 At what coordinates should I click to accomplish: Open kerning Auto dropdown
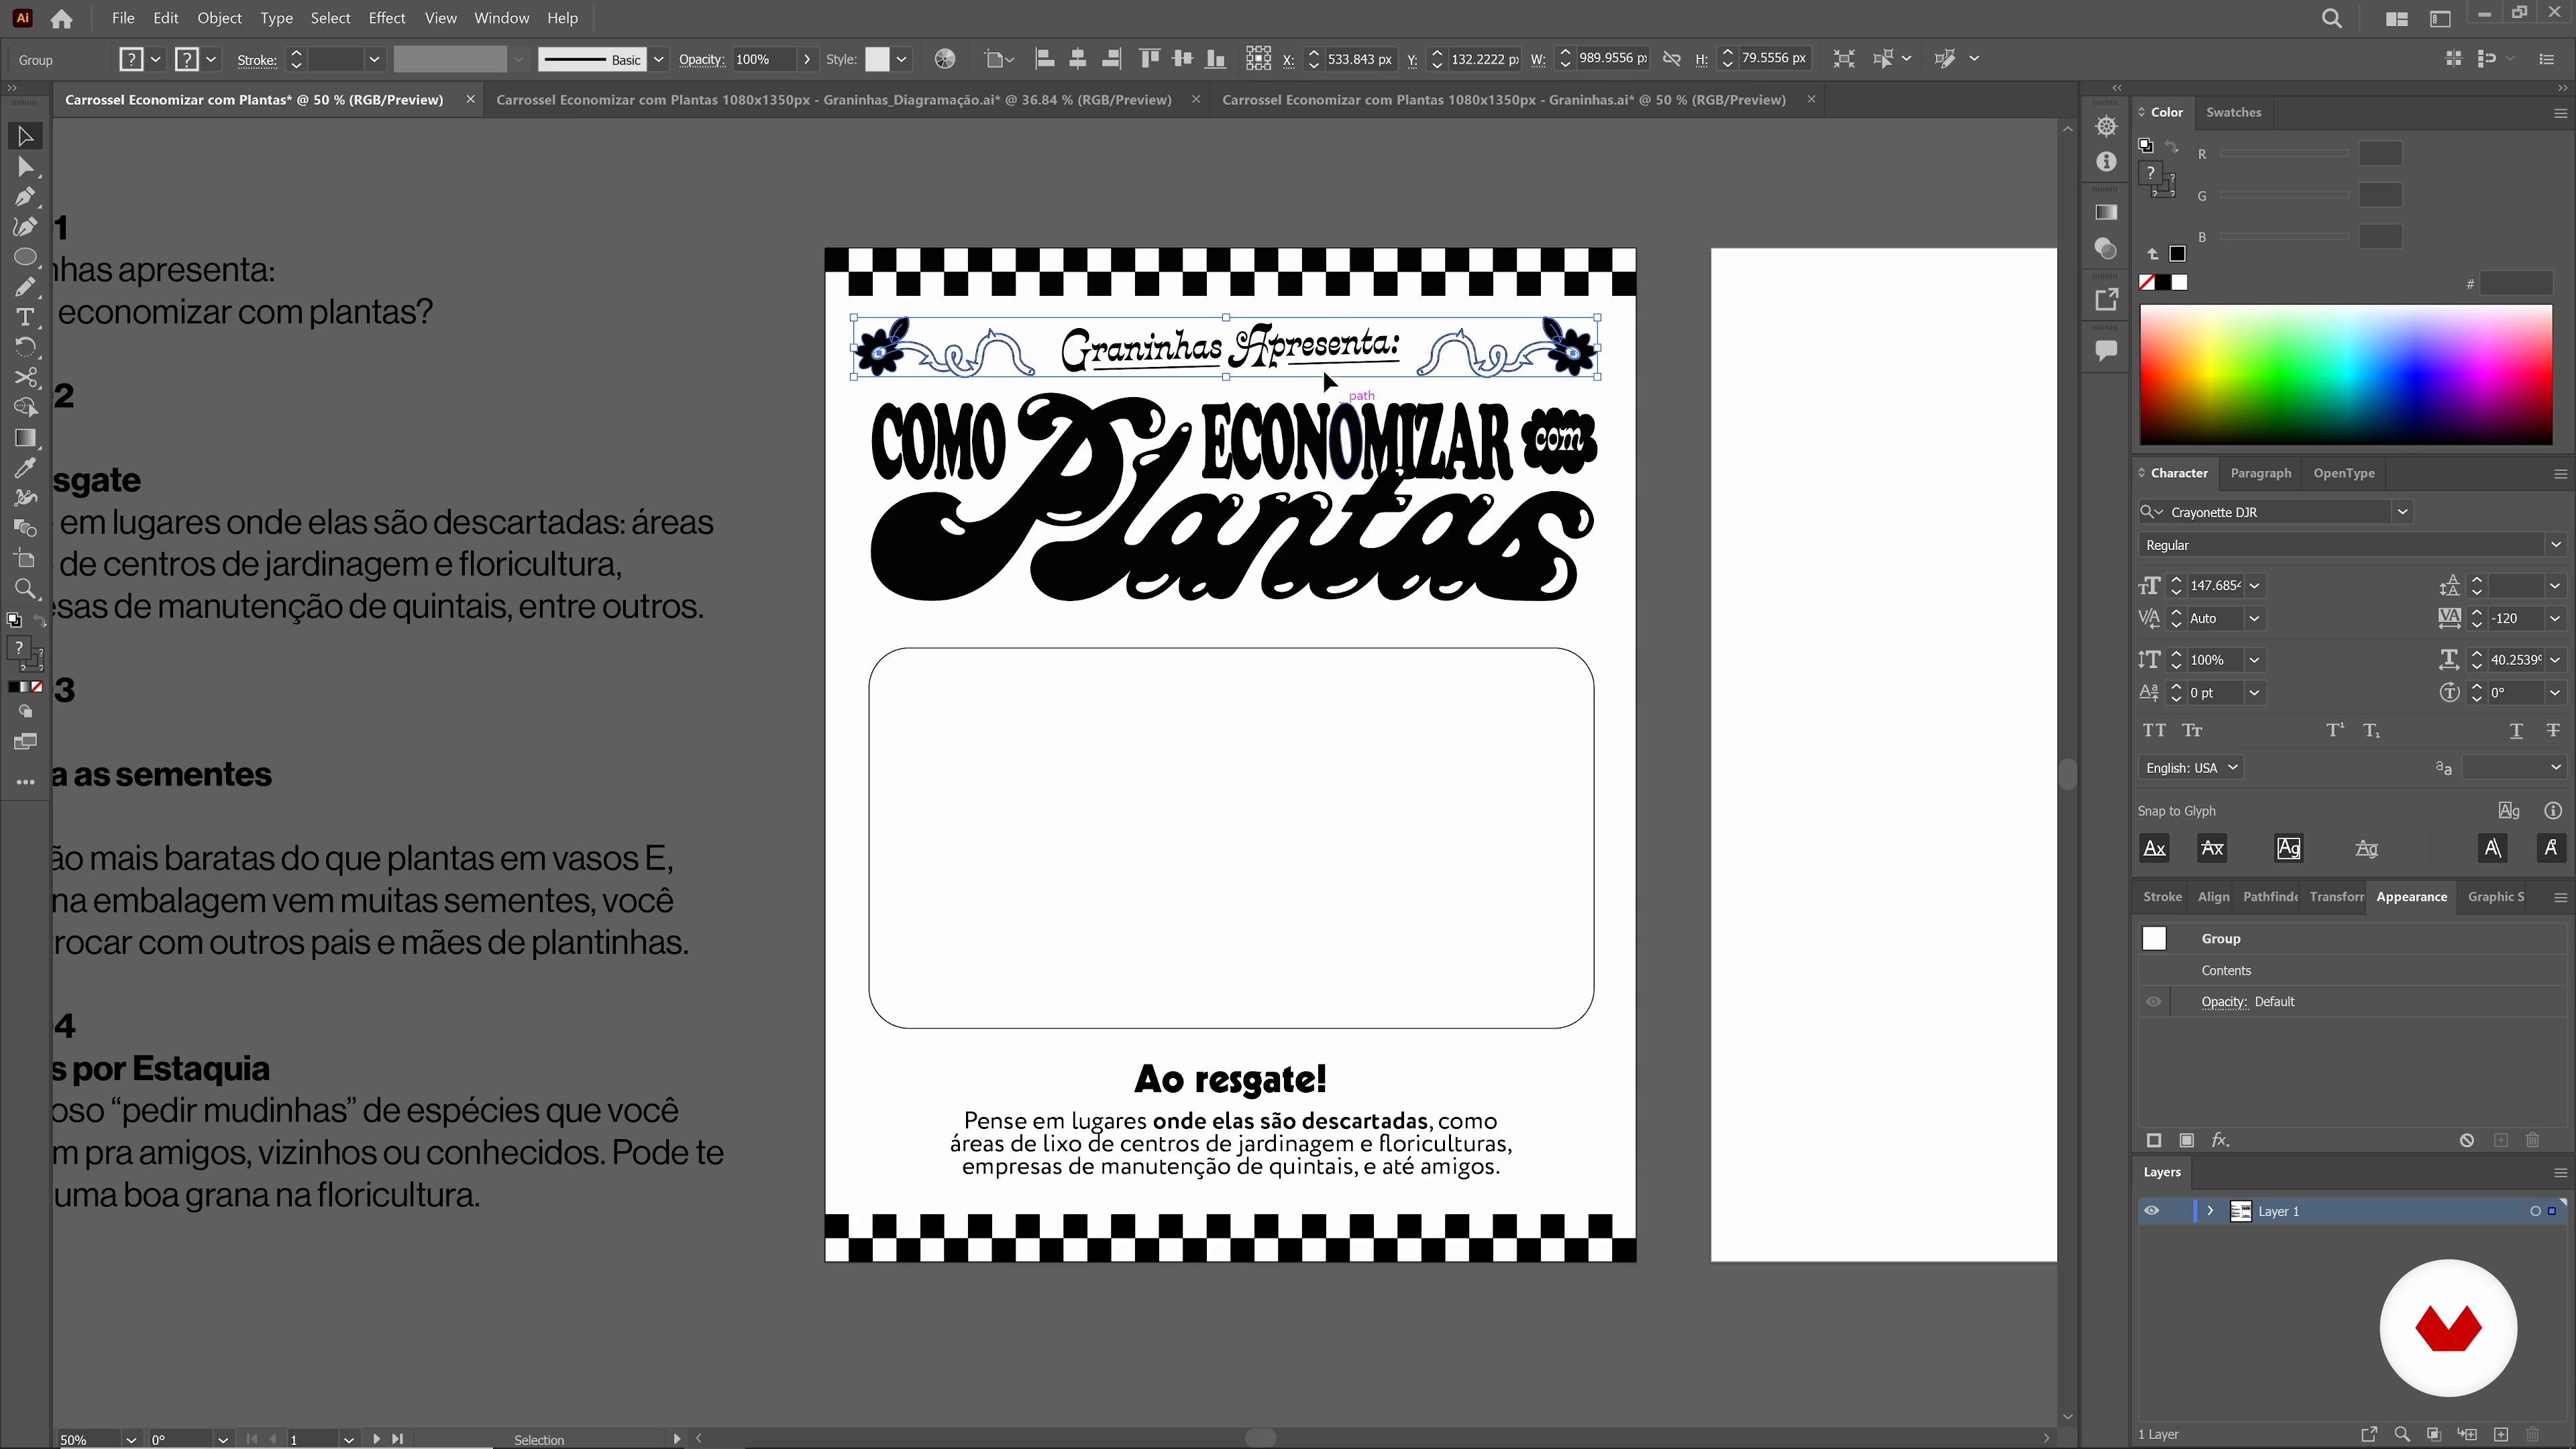point(2254,619)
